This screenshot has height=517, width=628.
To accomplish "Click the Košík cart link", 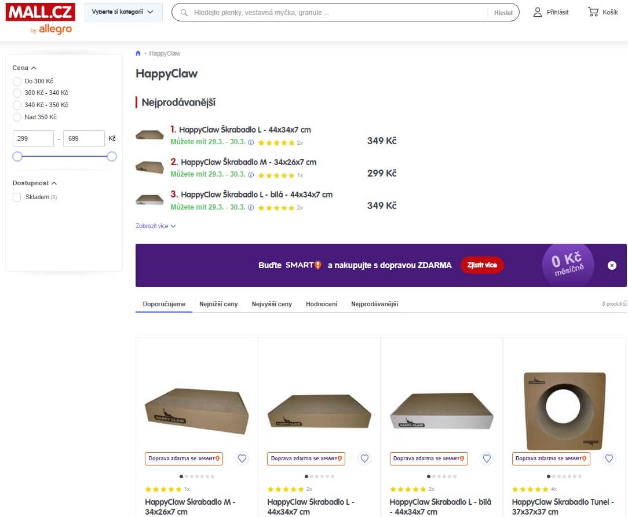I will coord(610,12).
